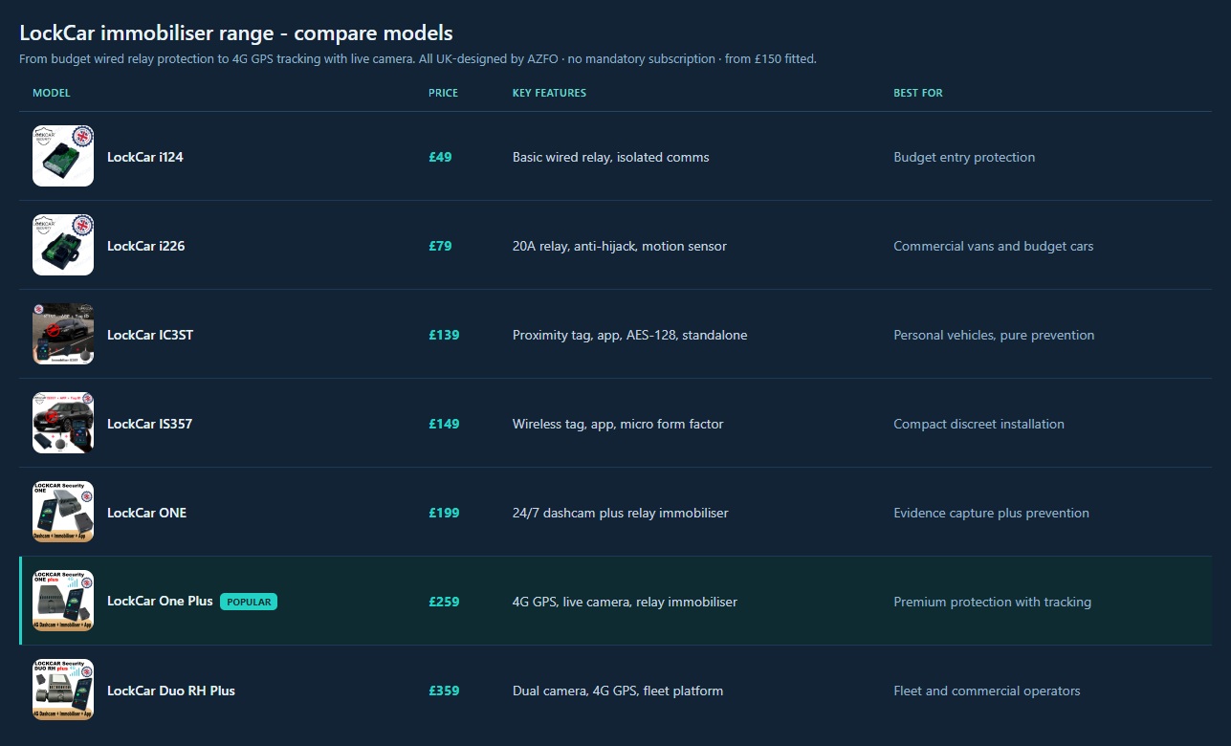Click the PRICE column header
This screenshot has width=1231, height=746.
[443, 93]
